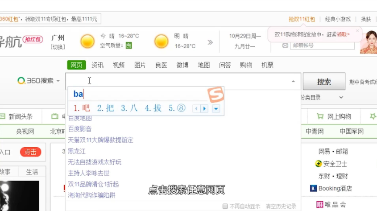Image resolution: width=377 pixels, height=211 pixels.
Task: Click the double-chevron after the weather forecast
Action: (210, 42)
